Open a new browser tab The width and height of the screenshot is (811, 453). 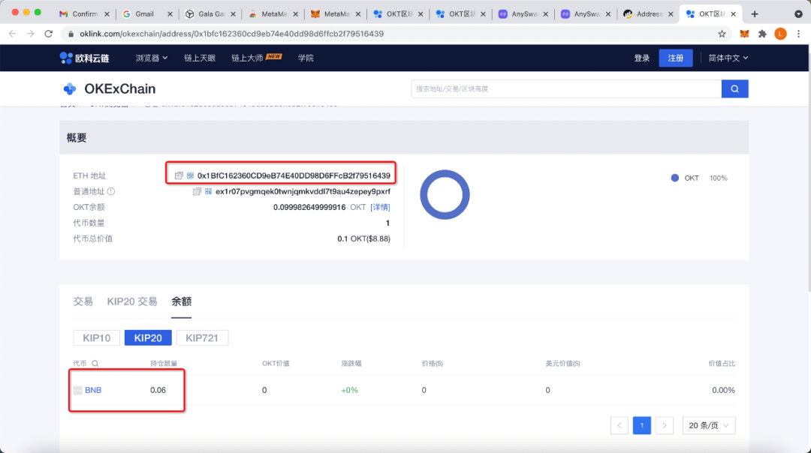click(x=755, y=14)
